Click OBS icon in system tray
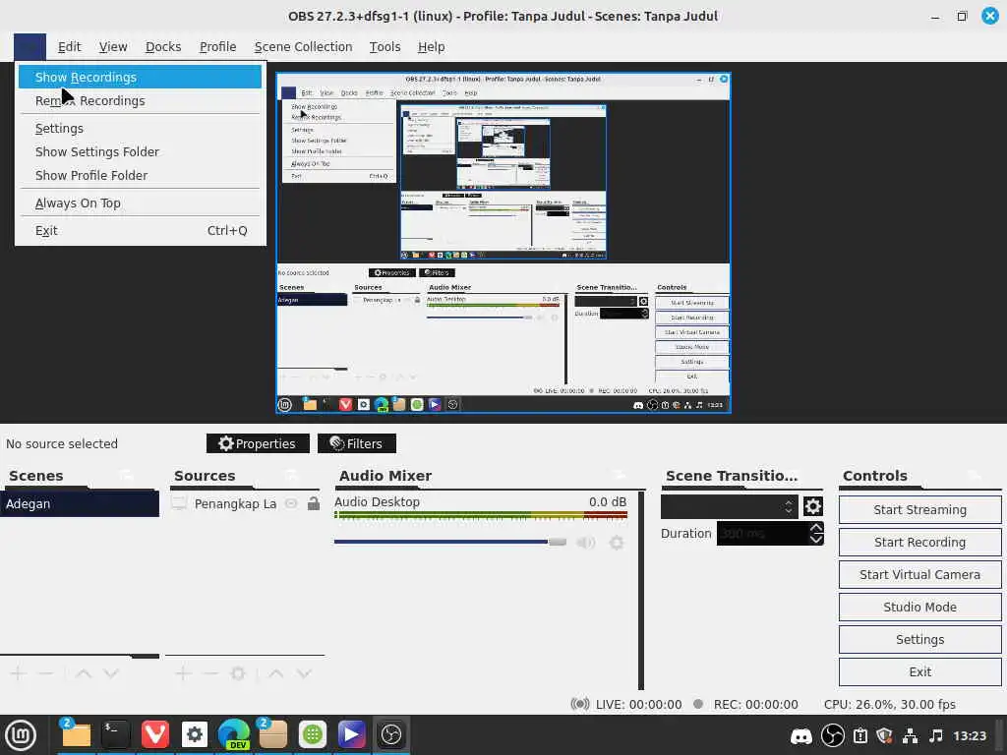Viewport: 1007px width, 755px height. pyautogui.click(x=833, y=735)
